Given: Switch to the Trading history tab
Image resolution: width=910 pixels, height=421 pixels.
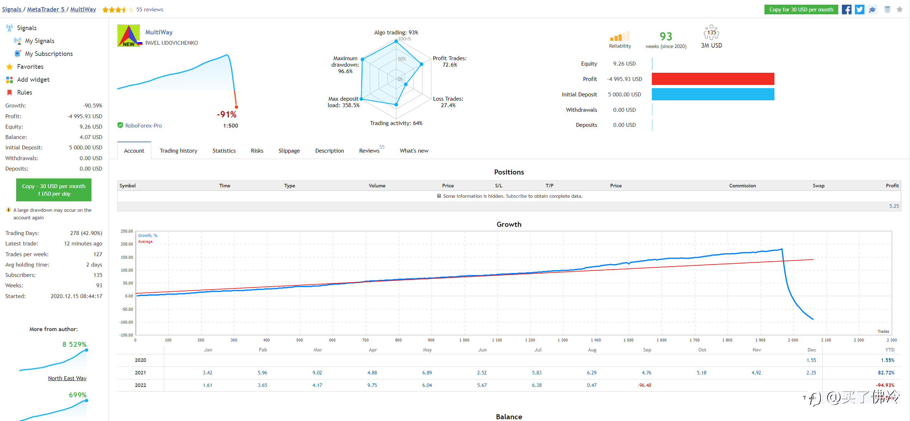Looking at the screenshot, I should tap(178, 151).
